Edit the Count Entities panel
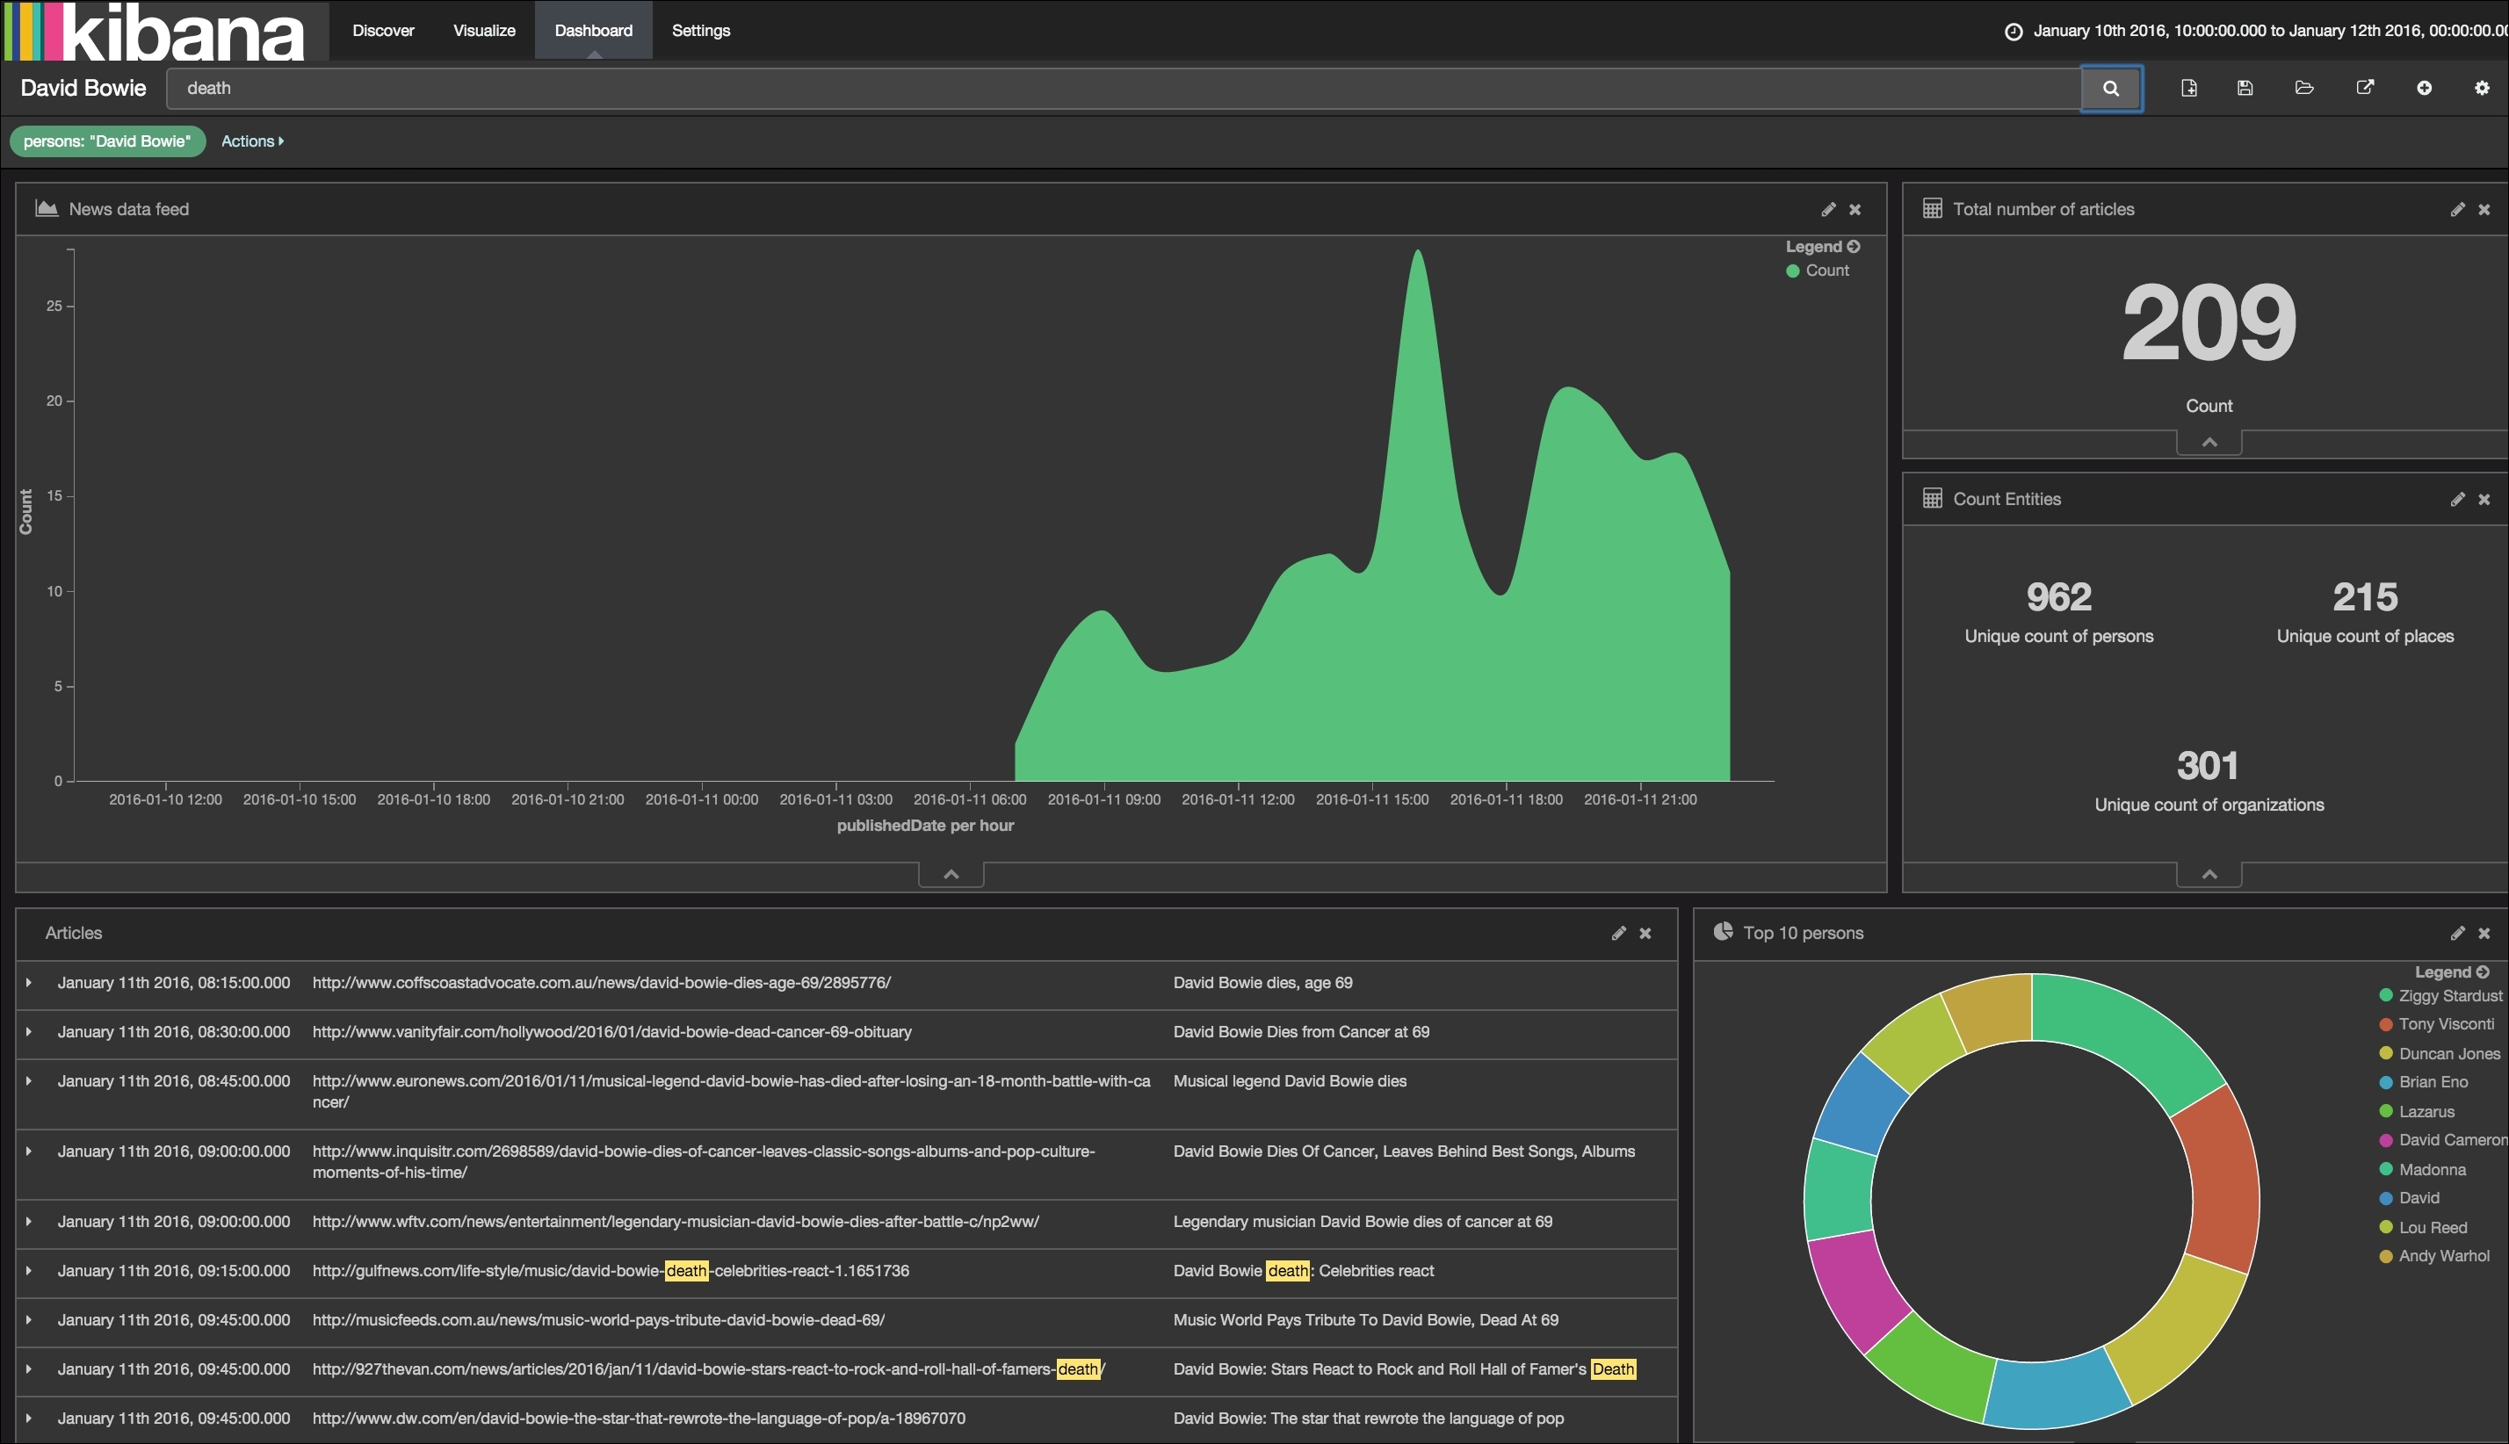This screenshot has height=1444, width=2509. point(2457,500)
